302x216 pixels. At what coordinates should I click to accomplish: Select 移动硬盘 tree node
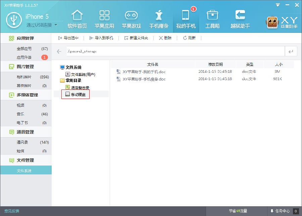75,94
